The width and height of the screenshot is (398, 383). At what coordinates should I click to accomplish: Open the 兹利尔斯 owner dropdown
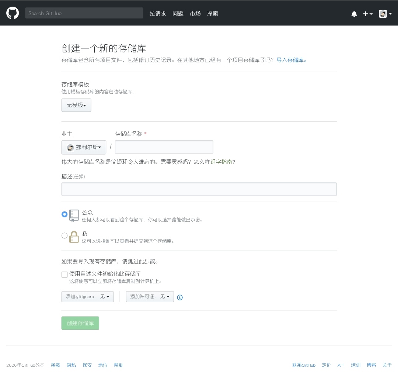point(84,147)
